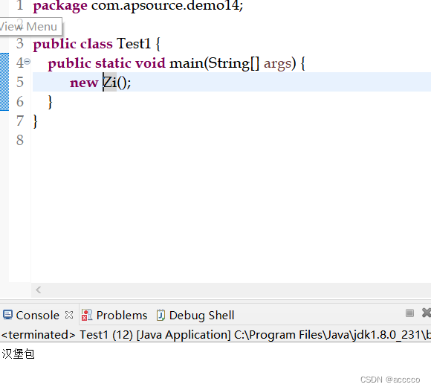Click the blue range indicator in the left ruler
The width and height of the screenshot is (431, 390).
pos(4,82)
